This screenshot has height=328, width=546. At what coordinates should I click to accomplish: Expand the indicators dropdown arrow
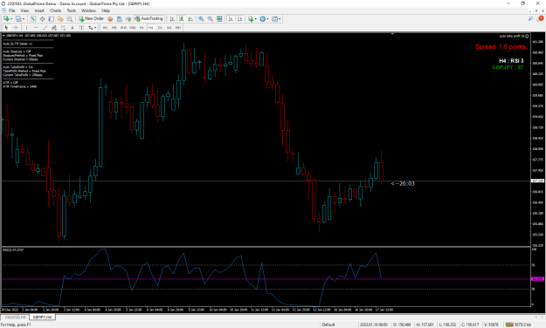[256, 19]
